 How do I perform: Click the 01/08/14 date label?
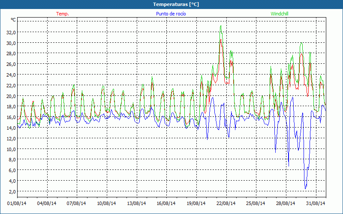click(x=17, y=203)
